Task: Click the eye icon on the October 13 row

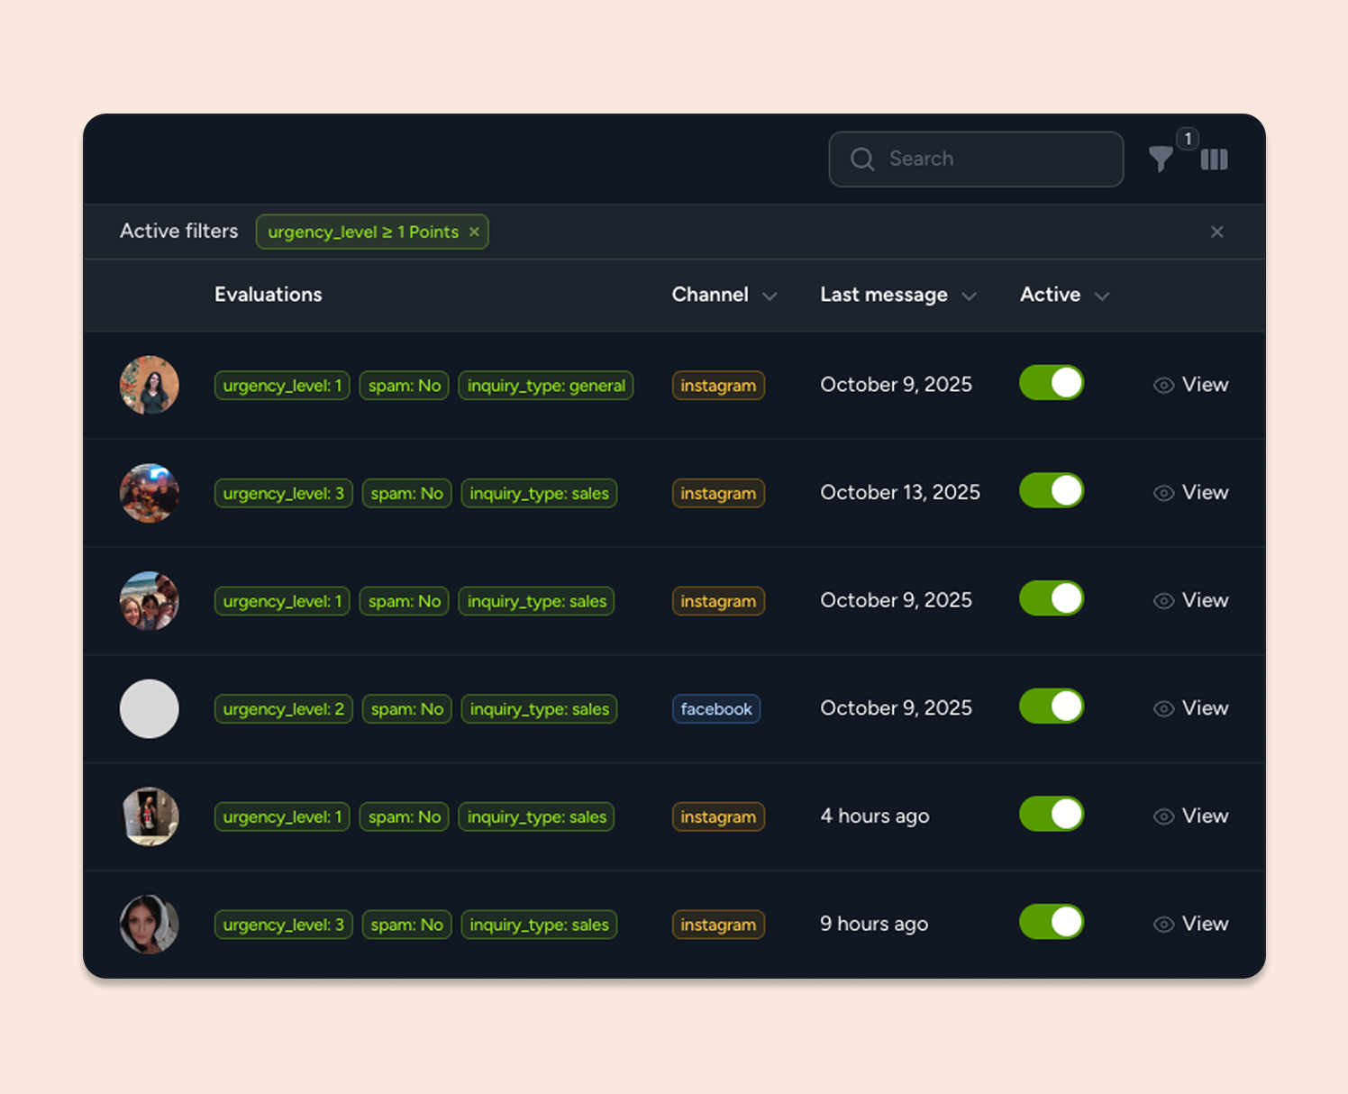Action: (x=1163, y=493)
